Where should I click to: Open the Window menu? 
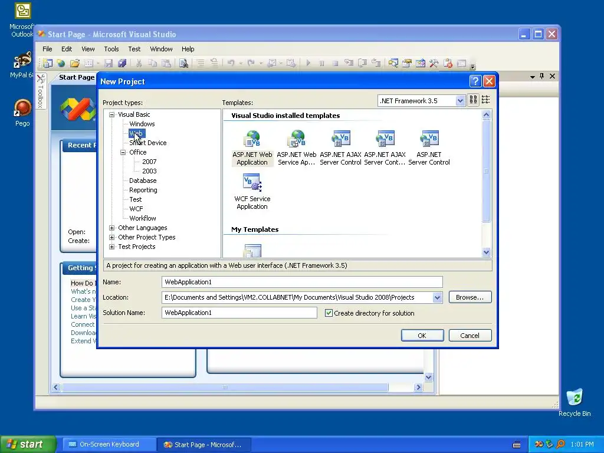click(x=161, y=49)
